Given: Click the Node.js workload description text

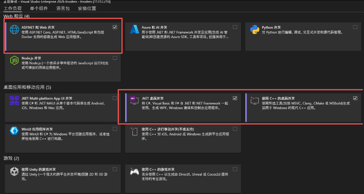Looking at the screenshot, I should (x=65, y=65).
